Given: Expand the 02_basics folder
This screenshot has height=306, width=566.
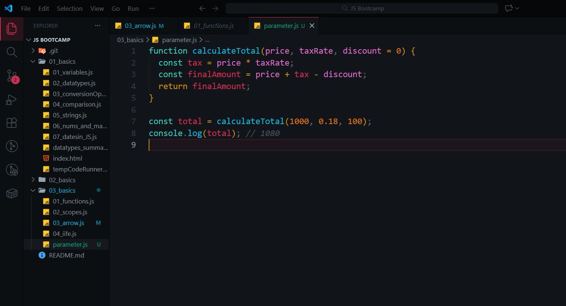Looking at the screenshot, I should point(66,180).
